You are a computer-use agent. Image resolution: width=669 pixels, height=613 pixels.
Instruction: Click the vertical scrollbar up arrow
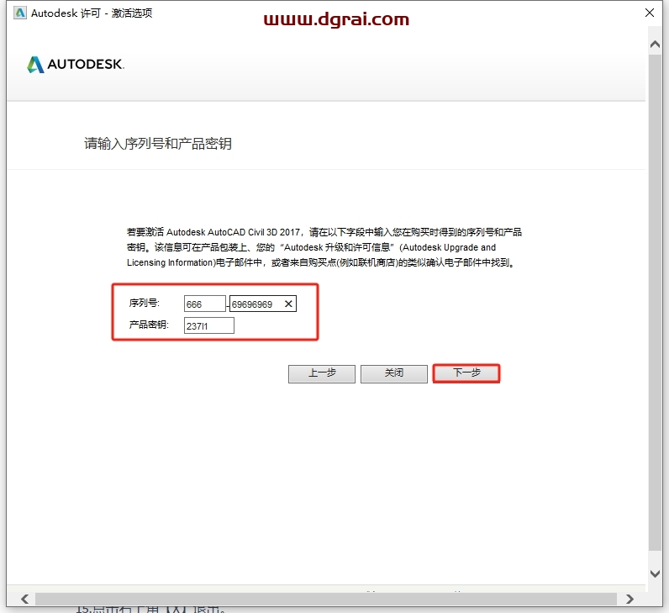655,45
